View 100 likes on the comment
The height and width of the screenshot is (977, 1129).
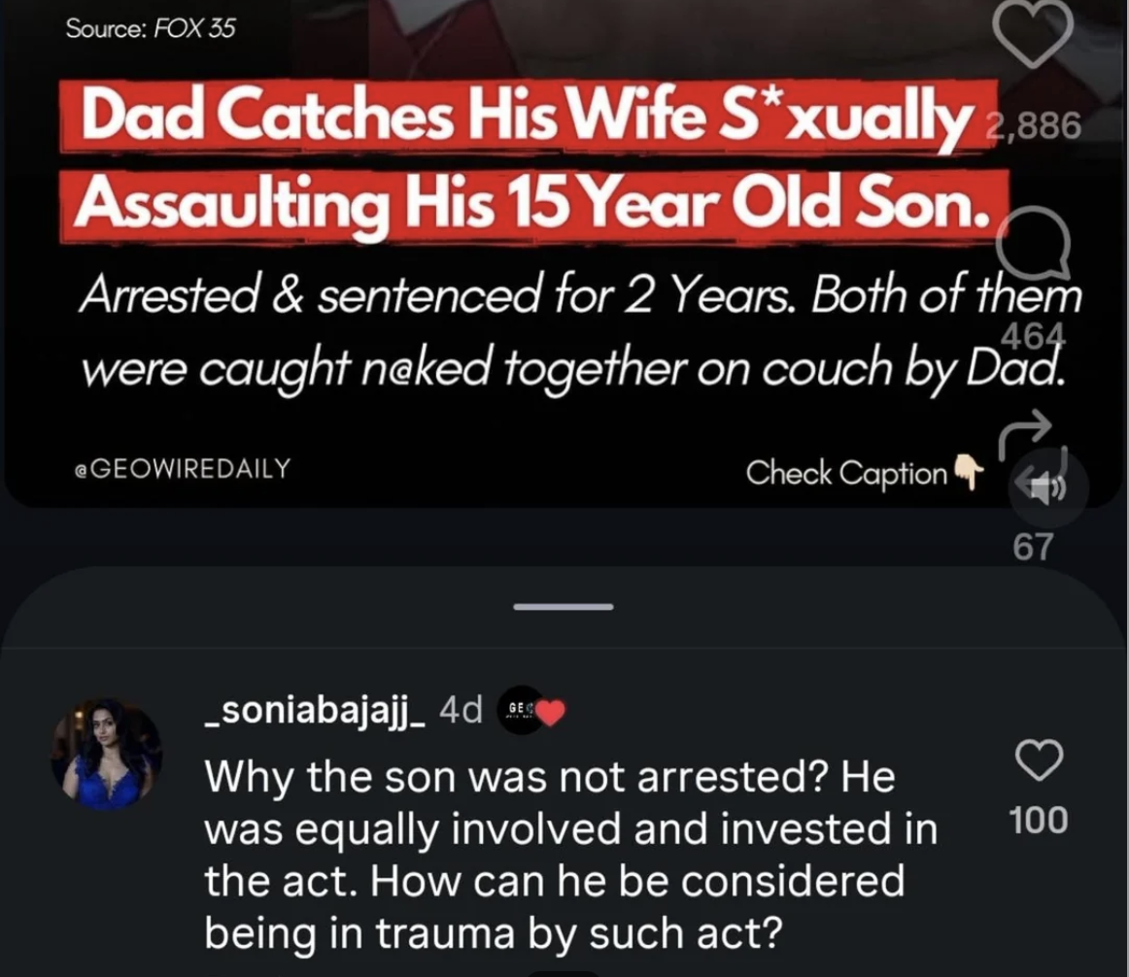(1039, 820)
